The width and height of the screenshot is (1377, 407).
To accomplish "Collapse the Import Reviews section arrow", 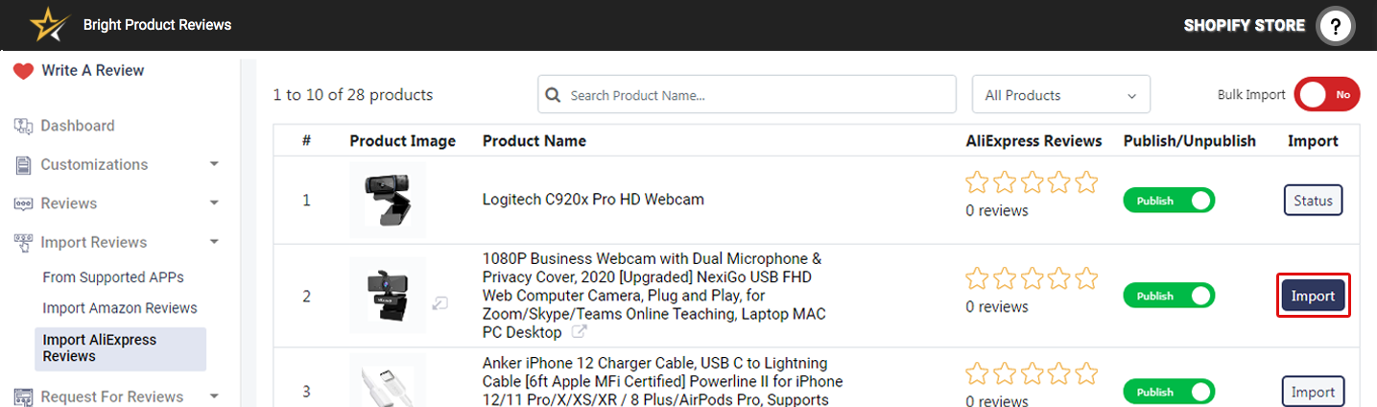I will (x=214, y=242).
